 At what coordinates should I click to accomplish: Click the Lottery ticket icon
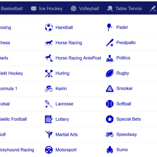pyautogui.click(x=49, y=119)
